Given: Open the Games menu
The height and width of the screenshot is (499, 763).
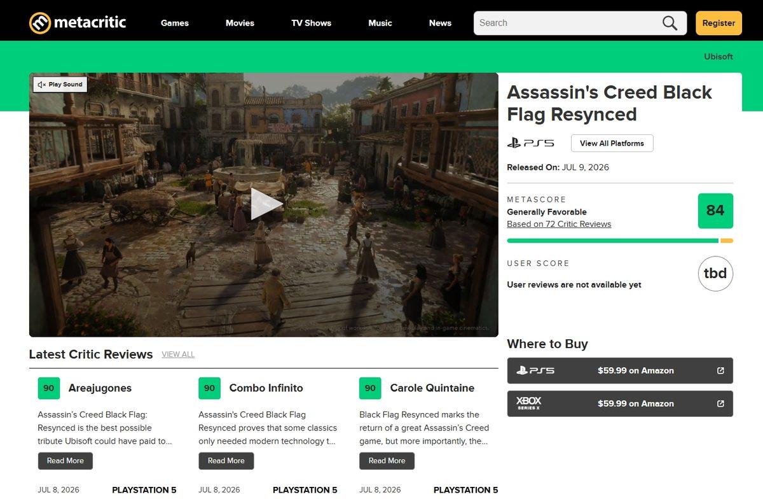Looking at the screenshot, I should 175,23.
